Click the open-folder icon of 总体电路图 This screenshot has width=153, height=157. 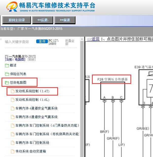coord(7,83)
